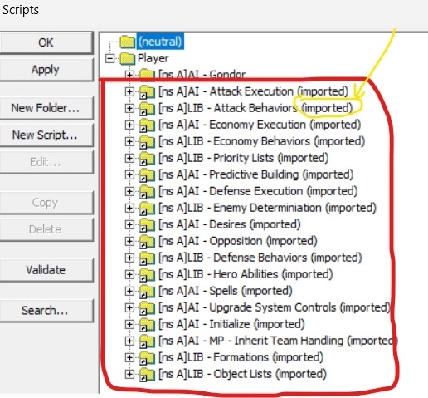
Task: Select '[ns A]AI - Opposition (imported)' text
Action: point(238,241)
